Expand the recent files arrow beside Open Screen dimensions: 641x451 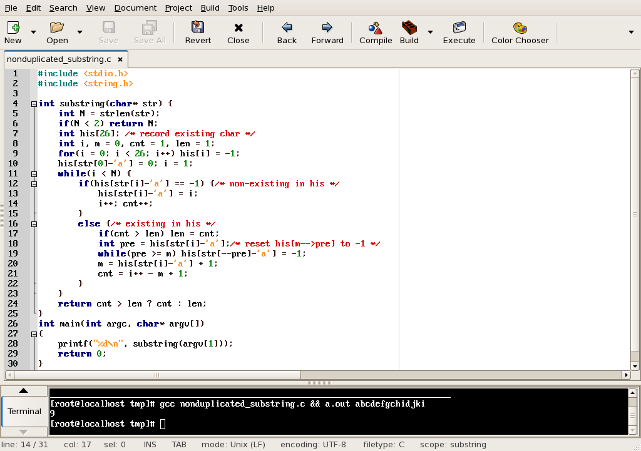(x=79, y=32)
